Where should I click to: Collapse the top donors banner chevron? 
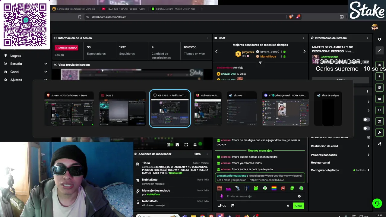[260, 62]
